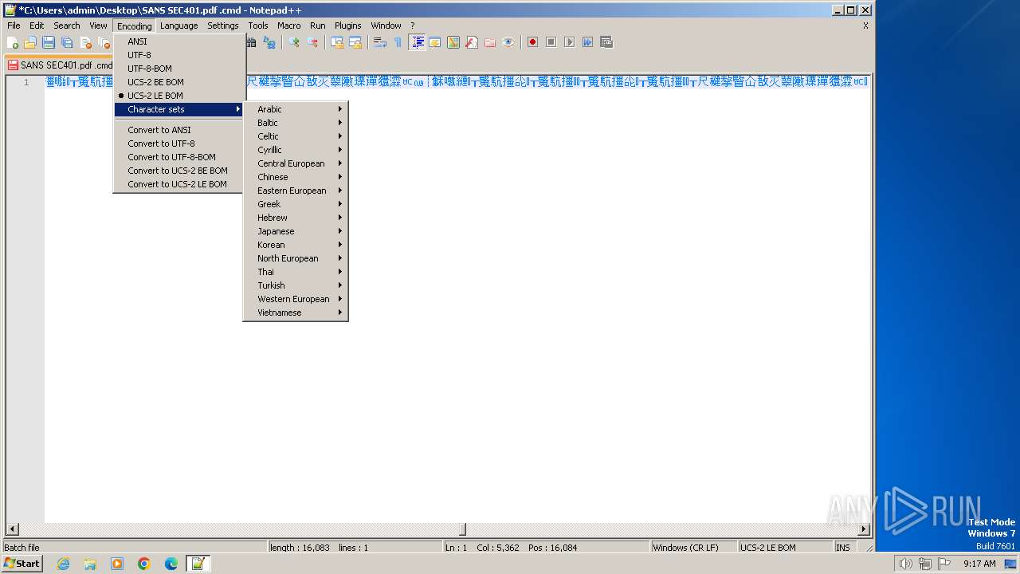Toggle synchronize horizontal scrolling icon

(x=355, y=42)
